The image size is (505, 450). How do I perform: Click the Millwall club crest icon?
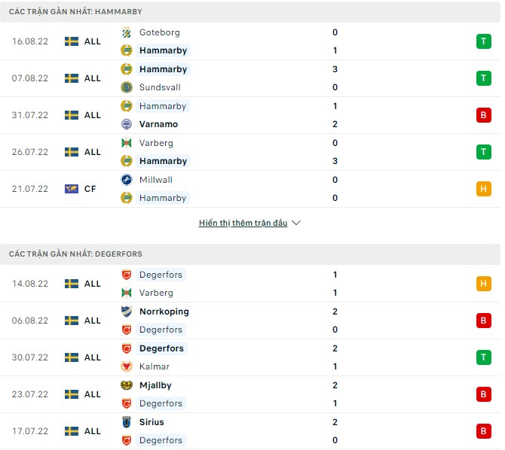(126, 180)
